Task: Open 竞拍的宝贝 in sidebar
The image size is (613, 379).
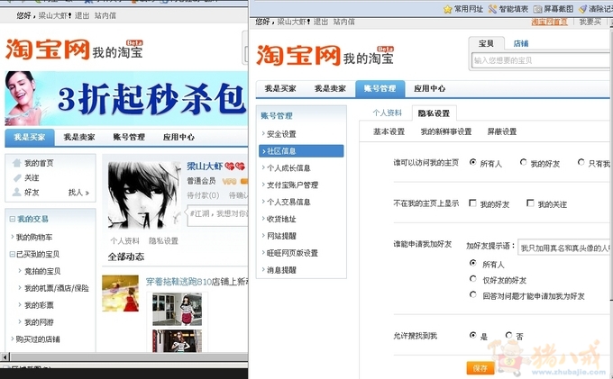Action: (42, 271)
